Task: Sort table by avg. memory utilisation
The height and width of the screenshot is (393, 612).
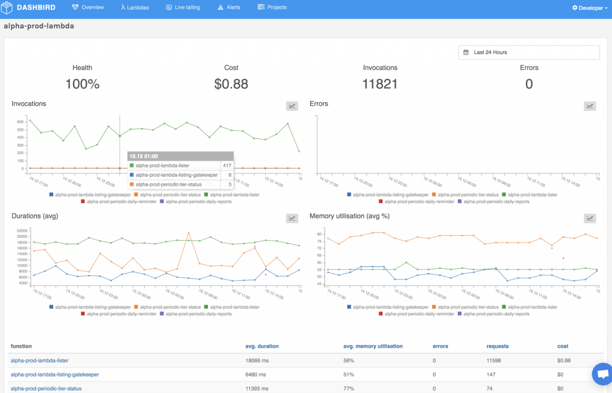Action: (x=373, y=346)
